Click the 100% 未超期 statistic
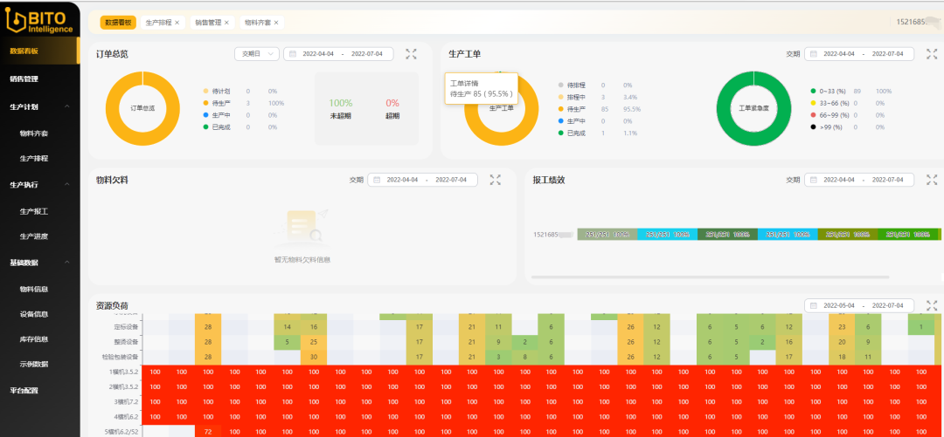 (341, 109)
